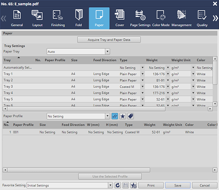Screen dimensions: 219x190
Task: Open the Layout settings tab
Action: click(37, 18)
